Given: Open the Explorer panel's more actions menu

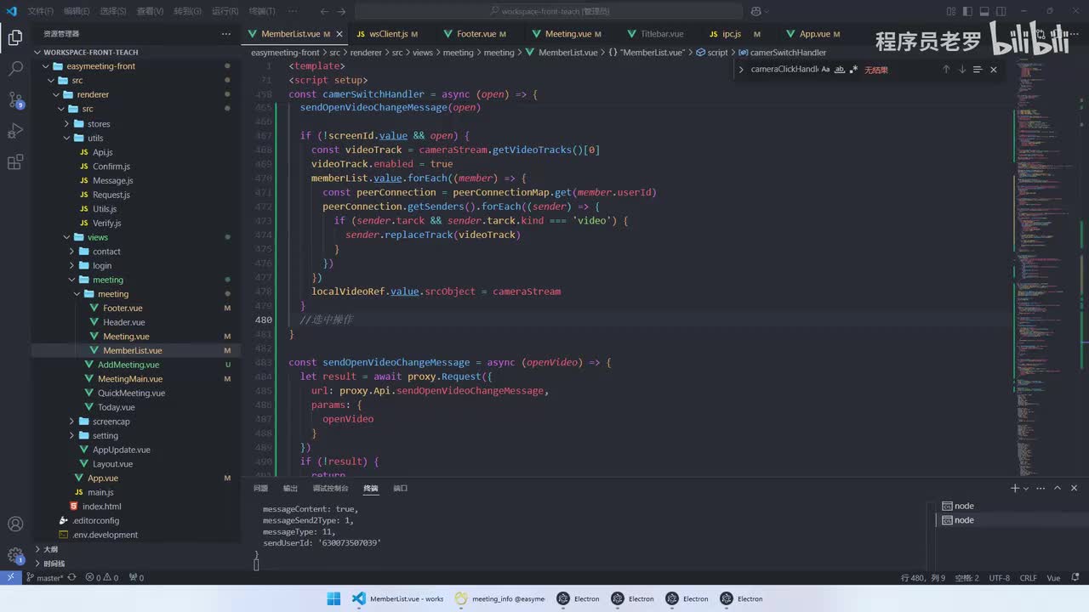Looking at the screenshot, I should (x=225, y=34).
